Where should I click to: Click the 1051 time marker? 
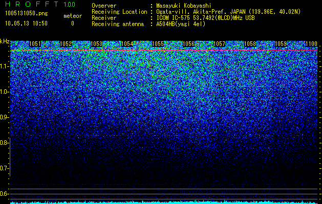pyautogui.click(x=35, y=44)
